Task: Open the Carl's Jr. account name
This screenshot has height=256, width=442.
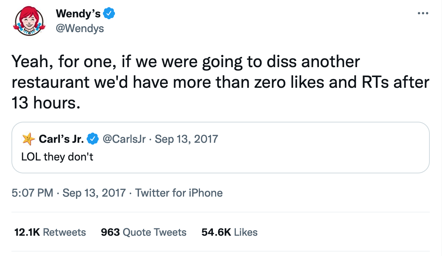Action: click(x=61, y=139)
